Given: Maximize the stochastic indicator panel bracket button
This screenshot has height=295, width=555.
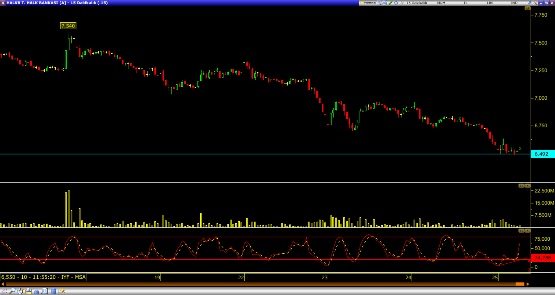Looking at the screenshot, I should (521, 231).
